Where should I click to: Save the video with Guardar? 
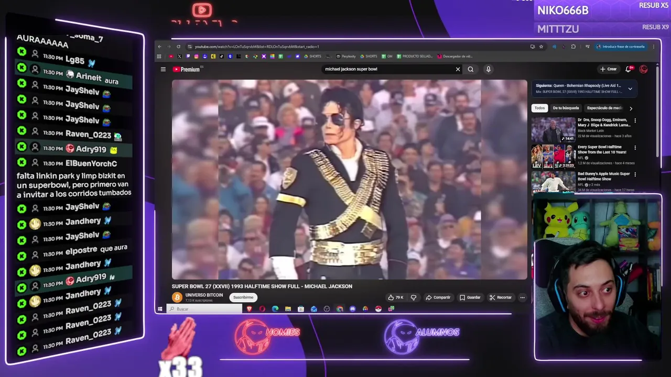(470, 297)
